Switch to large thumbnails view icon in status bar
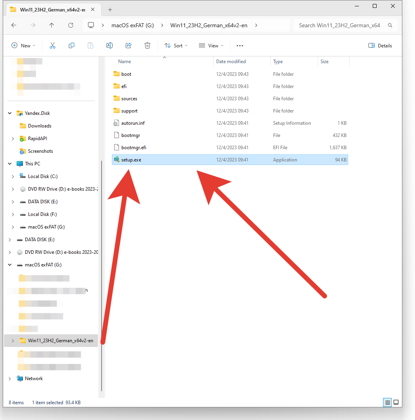415x420 pixels. click(x=396, y=402)
